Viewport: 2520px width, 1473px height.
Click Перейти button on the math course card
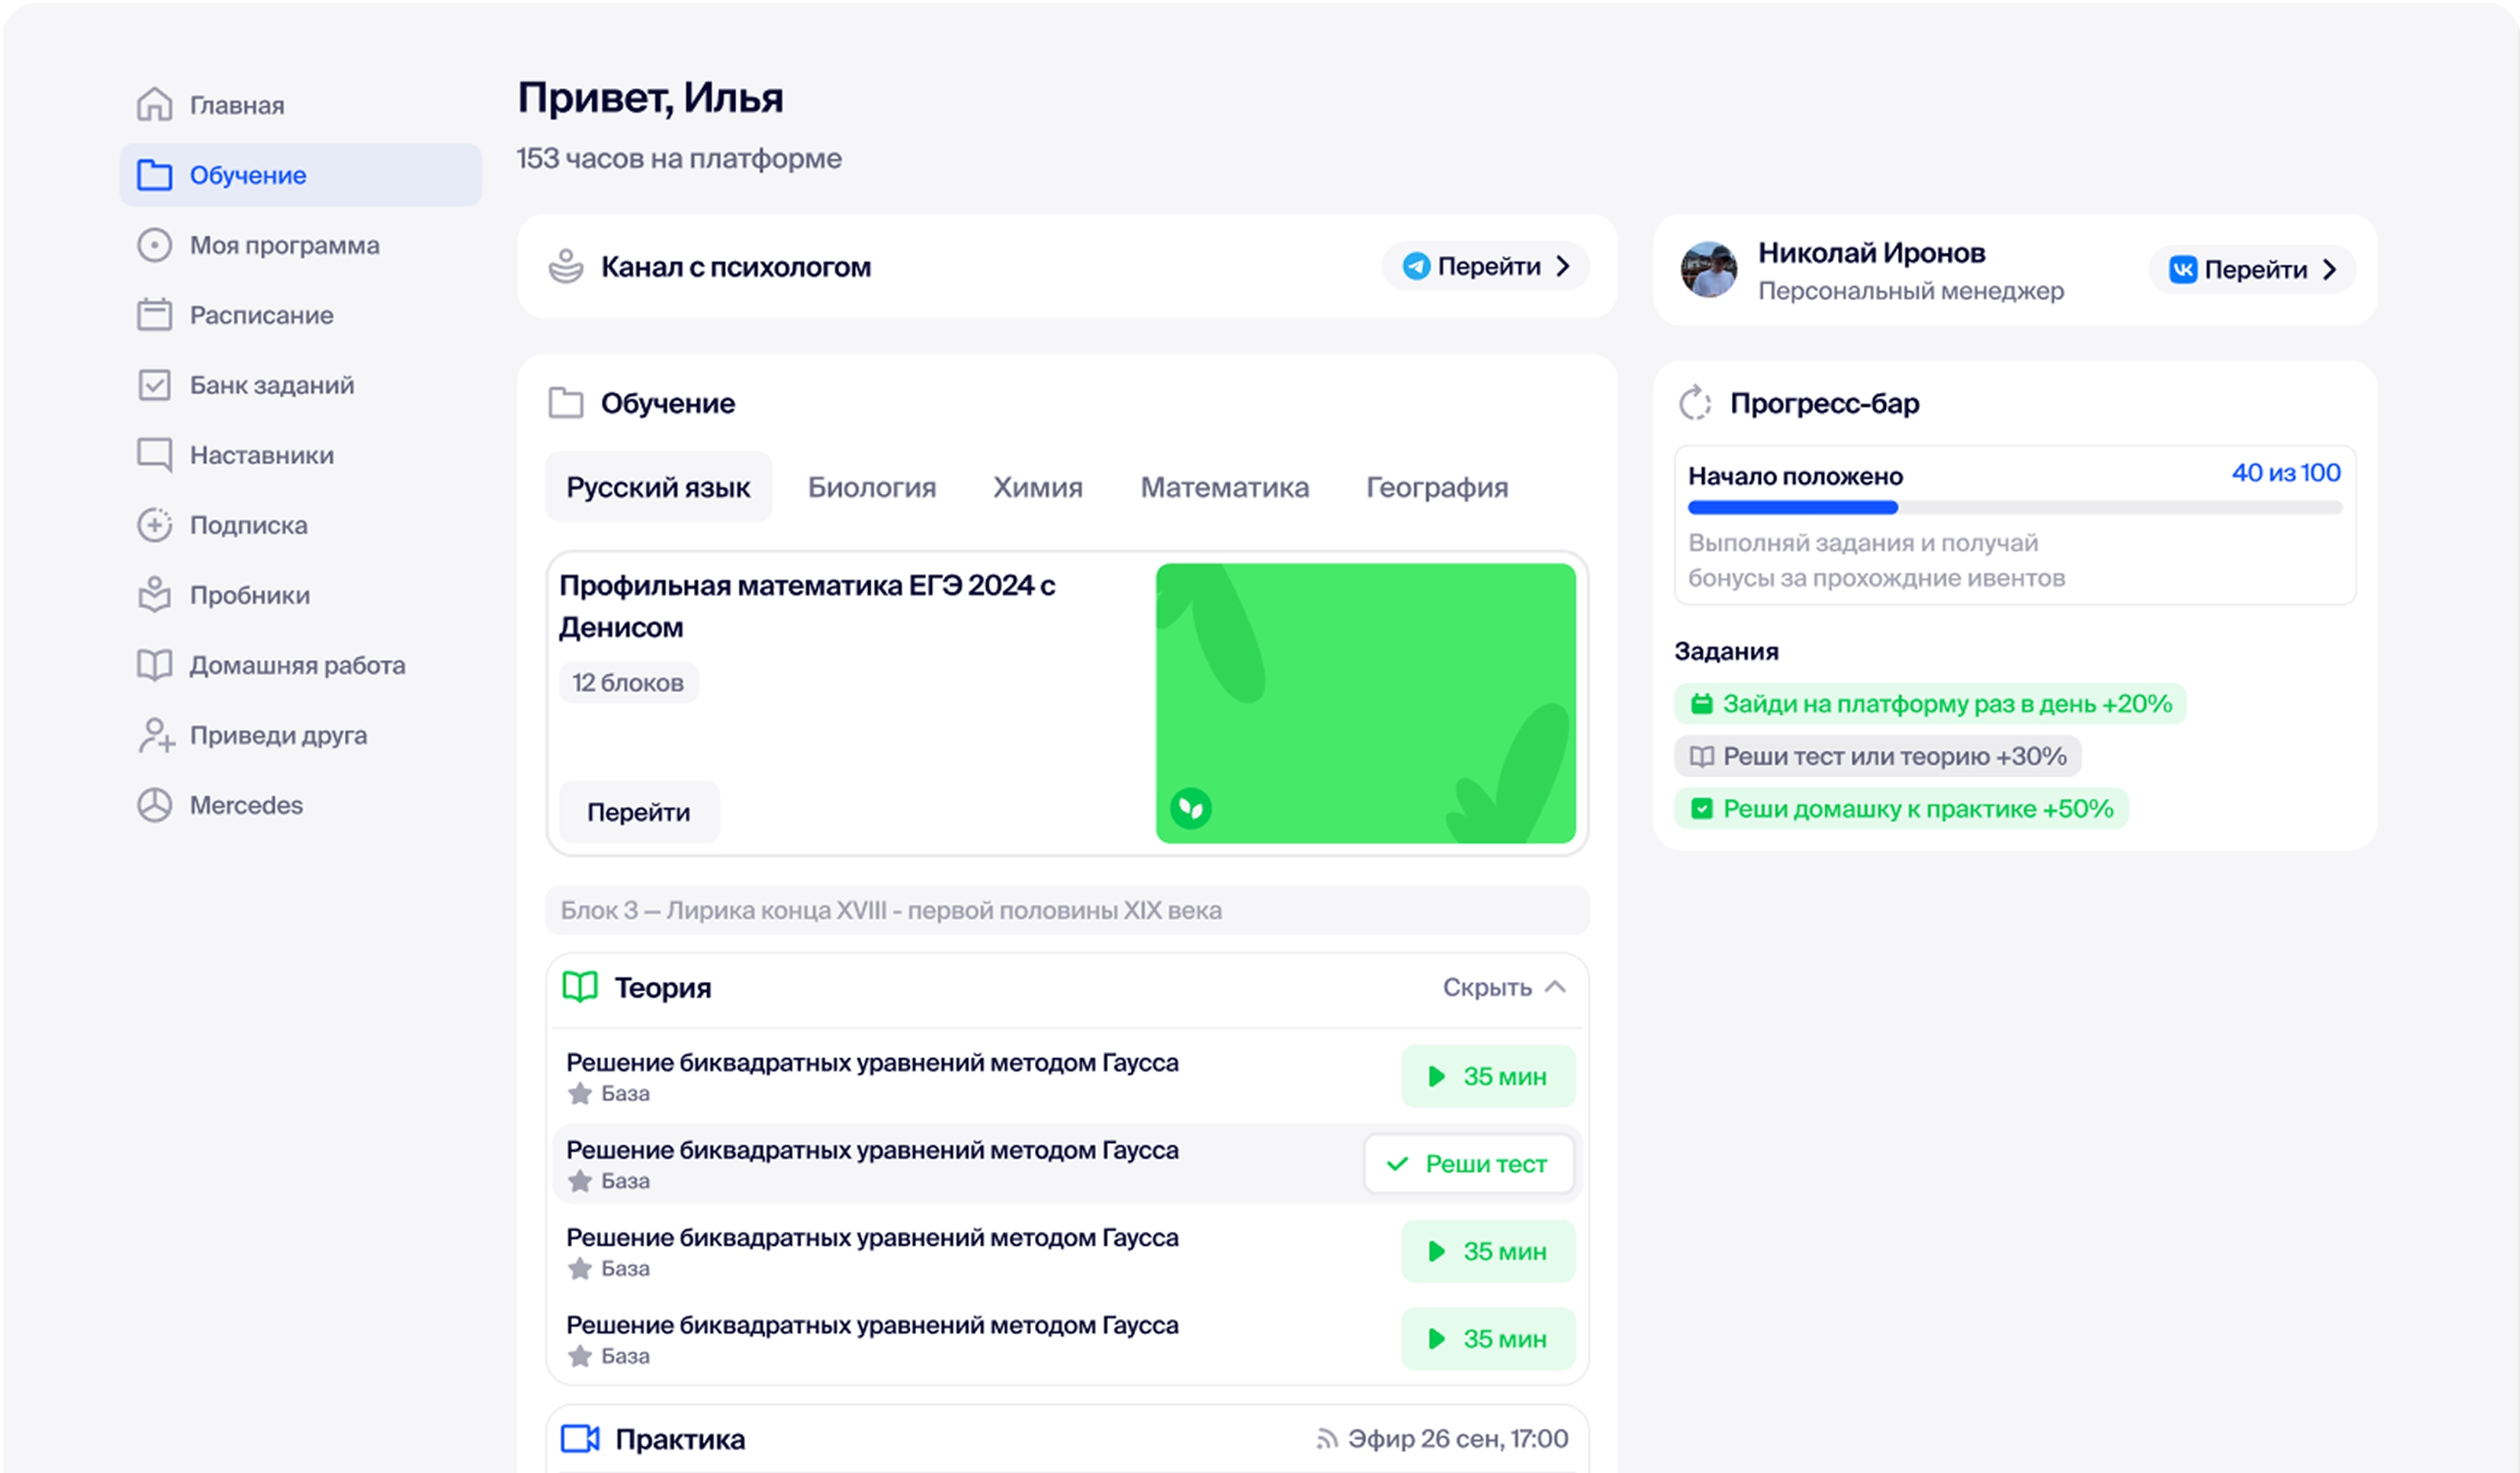tap(638, 812)
